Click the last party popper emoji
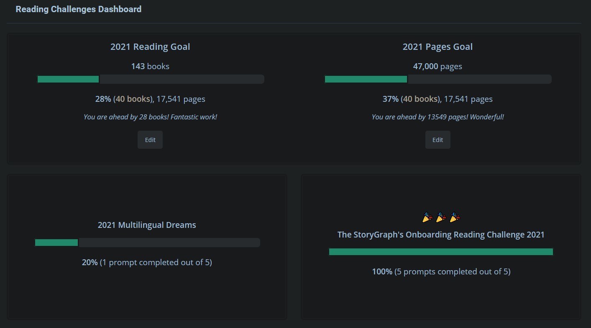591x328 pixels. [x=455, y=217]
